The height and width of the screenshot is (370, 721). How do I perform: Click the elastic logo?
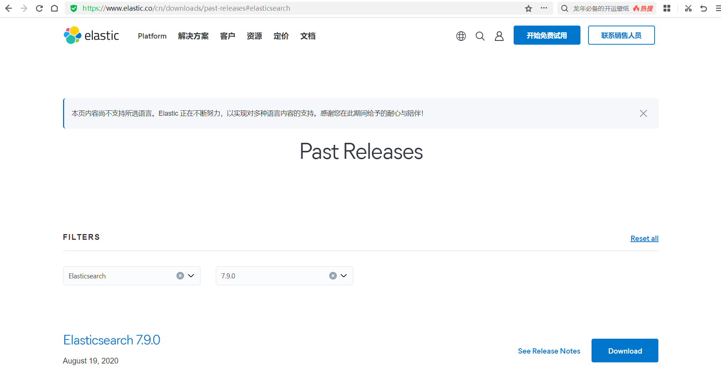(x=91, y=35)
